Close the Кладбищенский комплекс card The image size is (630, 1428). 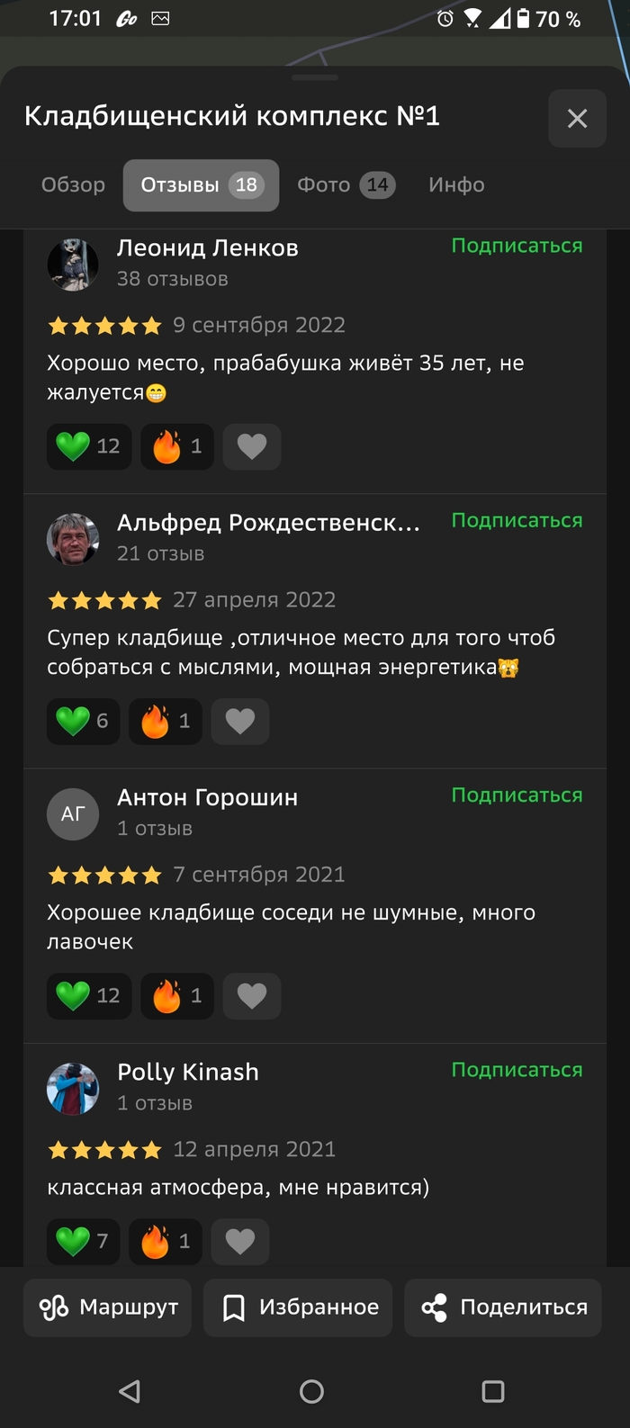(x=577, y=118)
